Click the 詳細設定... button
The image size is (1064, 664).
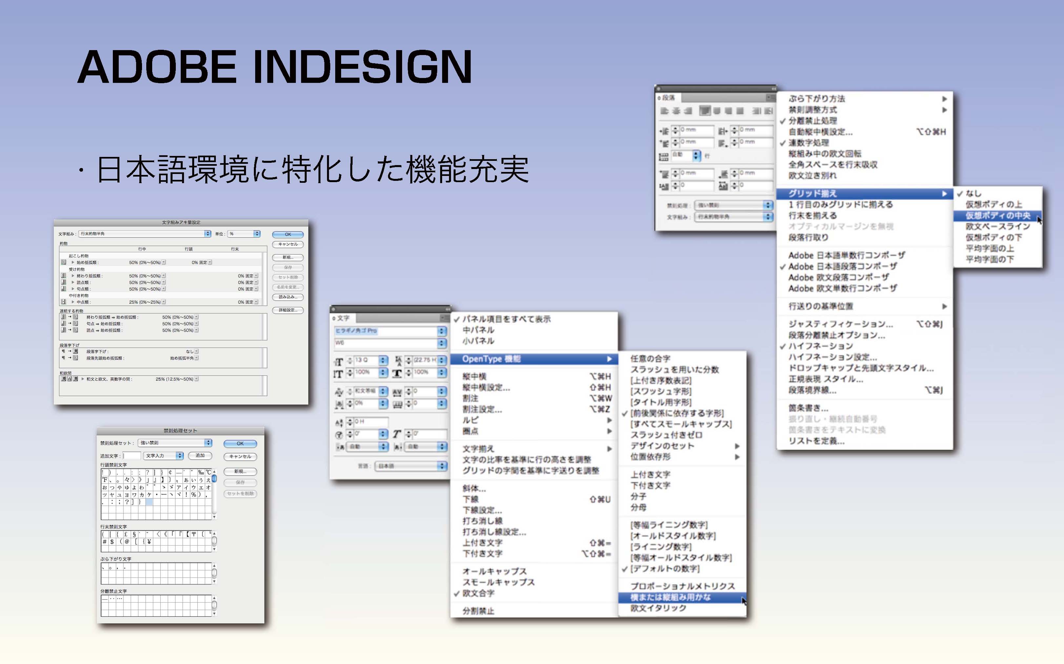point(288,310)
